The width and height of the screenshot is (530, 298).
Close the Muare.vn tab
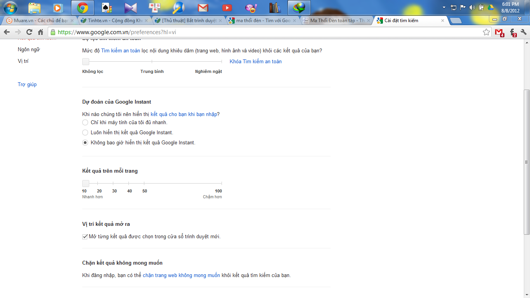tap(72, 21)
